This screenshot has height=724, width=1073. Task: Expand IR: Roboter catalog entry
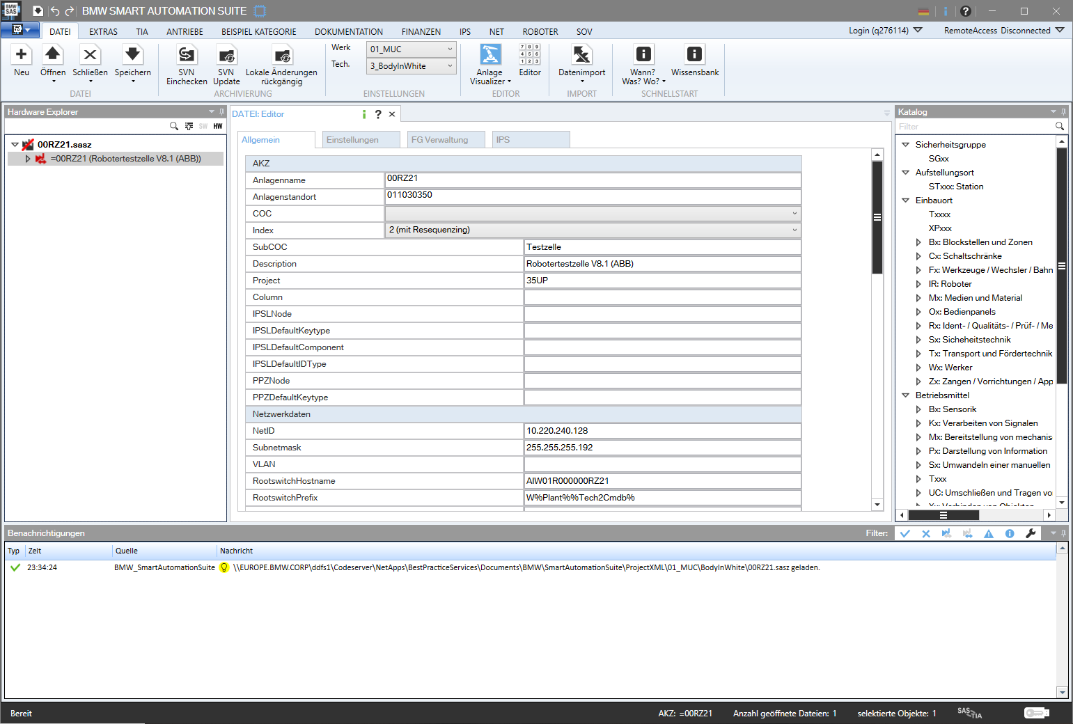tap(918, 284)
